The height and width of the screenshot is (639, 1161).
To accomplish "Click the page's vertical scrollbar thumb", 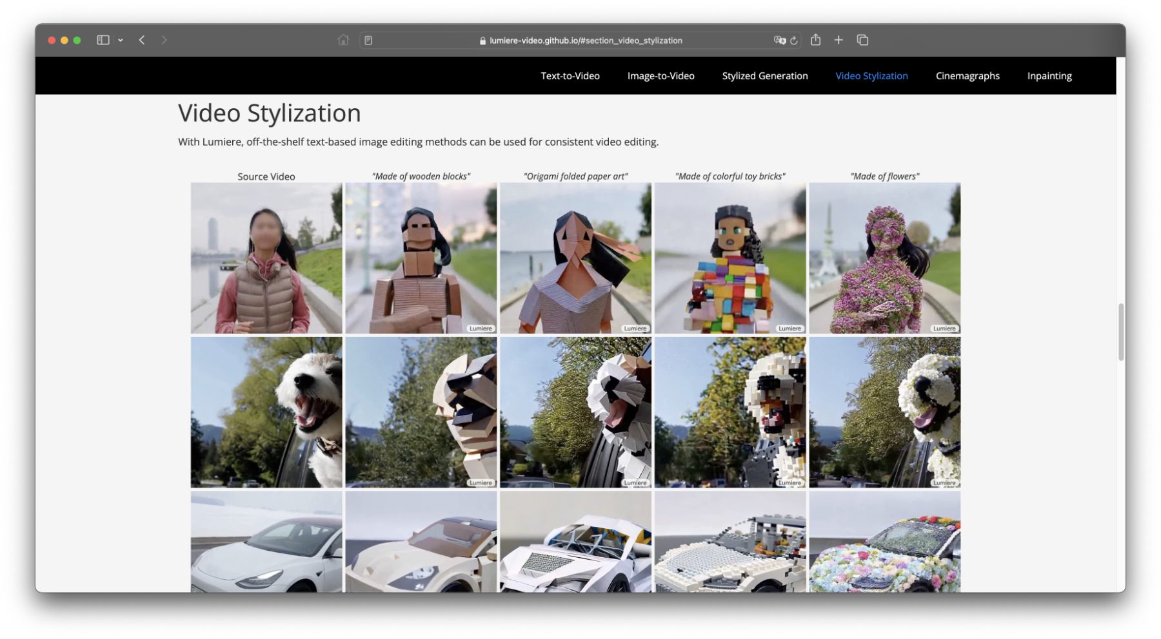I will click(1121, 332).
